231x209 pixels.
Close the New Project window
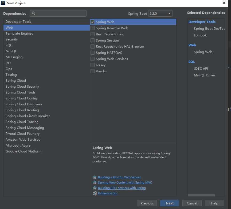coord(224,3)
